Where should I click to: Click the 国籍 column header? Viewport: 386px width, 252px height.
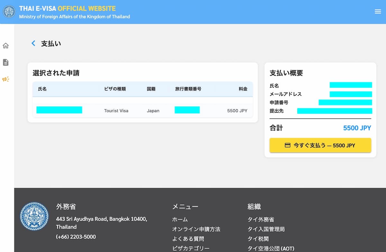151,89
